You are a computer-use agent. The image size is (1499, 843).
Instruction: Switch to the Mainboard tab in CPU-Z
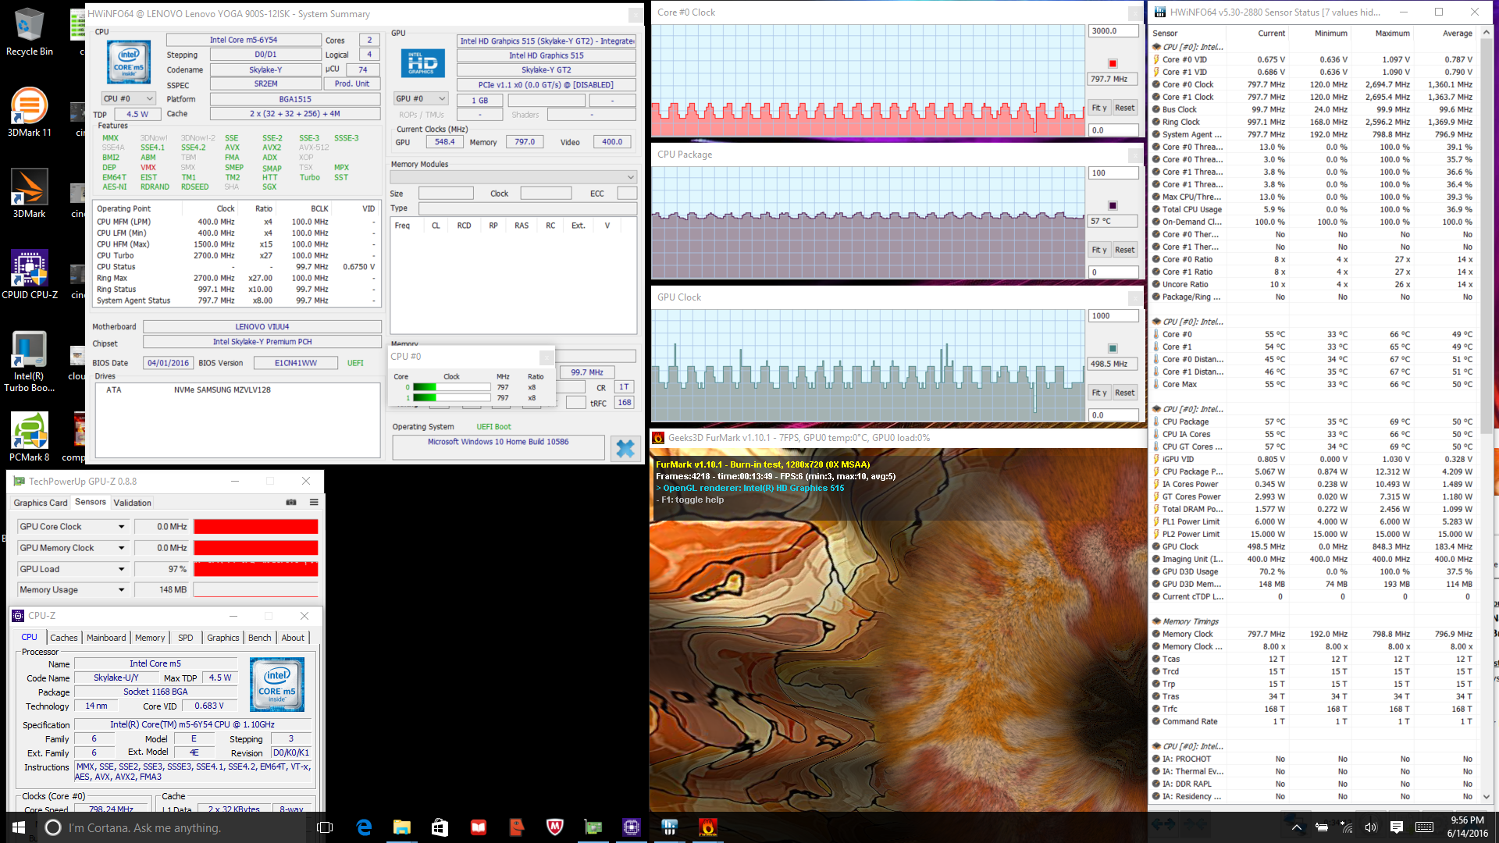[106, 638]
